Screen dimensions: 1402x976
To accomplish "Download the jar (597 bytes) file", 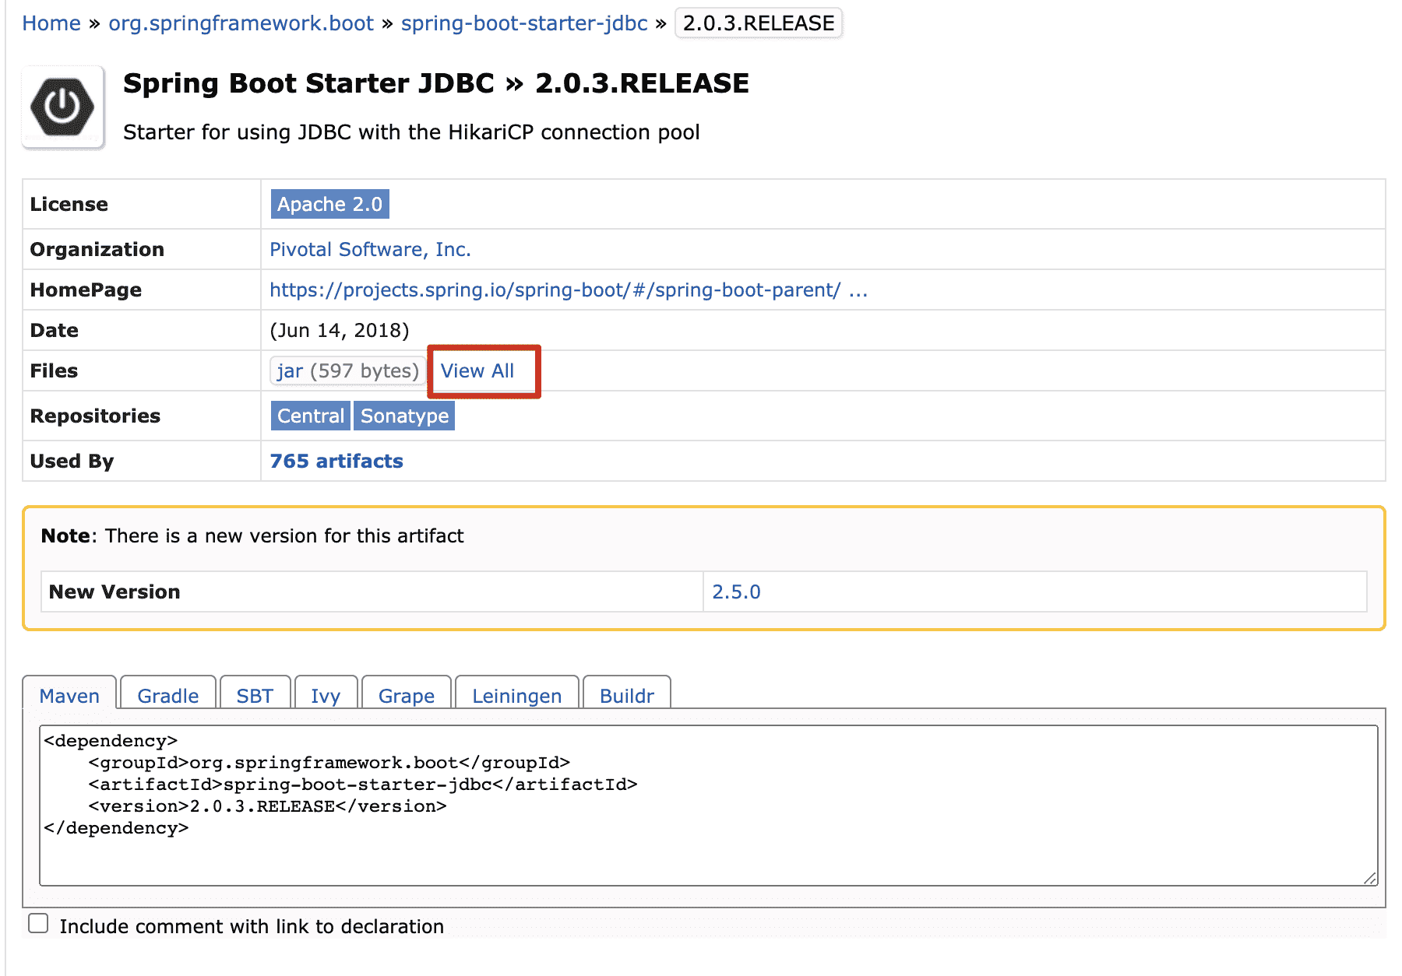I will [348, 370].
